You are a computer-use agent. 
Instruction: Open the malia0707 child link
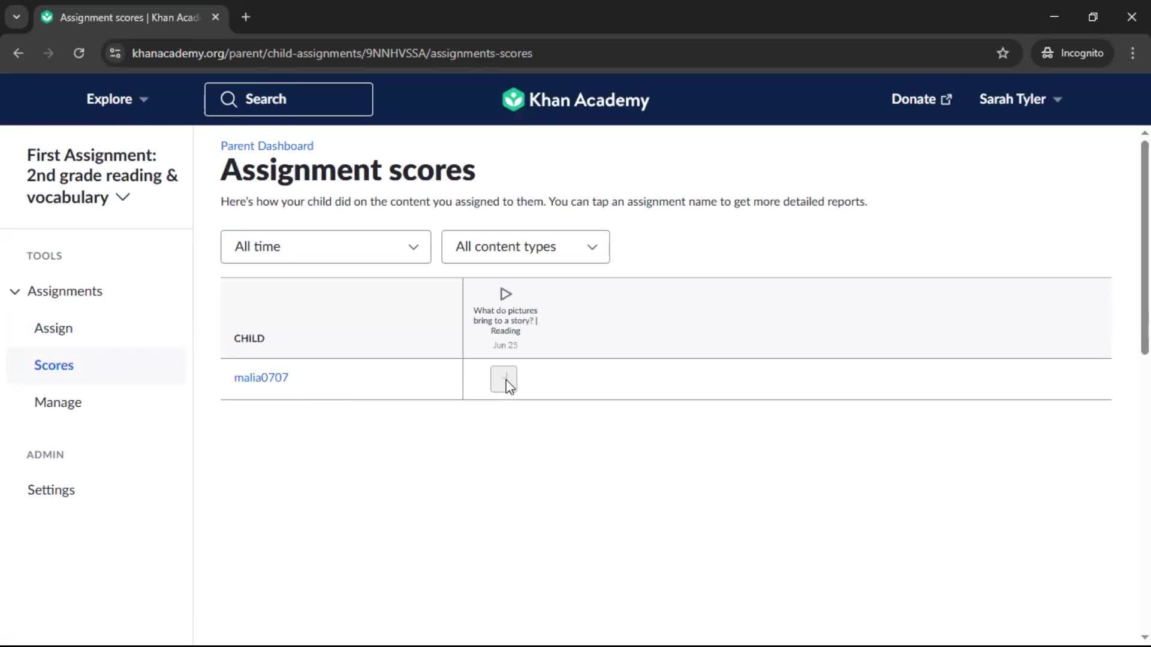pos(261,378)
